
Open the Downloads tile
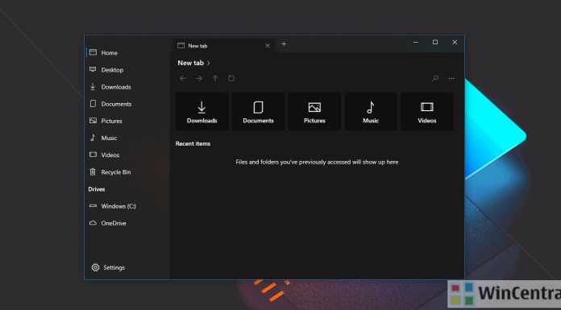202,112
